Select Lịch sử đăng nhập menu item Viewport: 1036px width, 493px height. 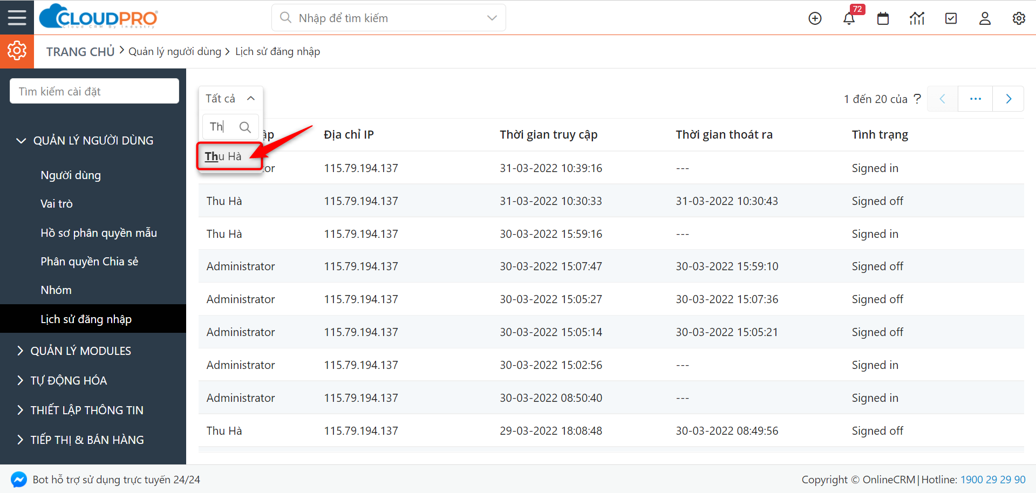(x=93, y=319)
